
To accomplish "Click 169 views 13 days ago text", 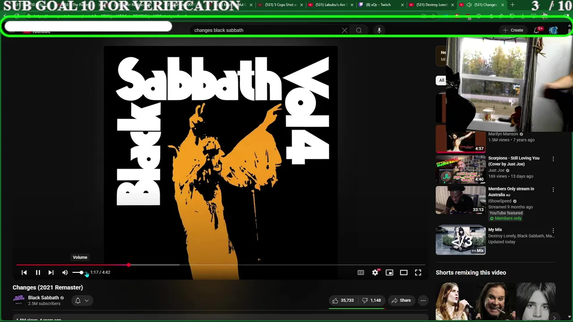I will point(511,176).
